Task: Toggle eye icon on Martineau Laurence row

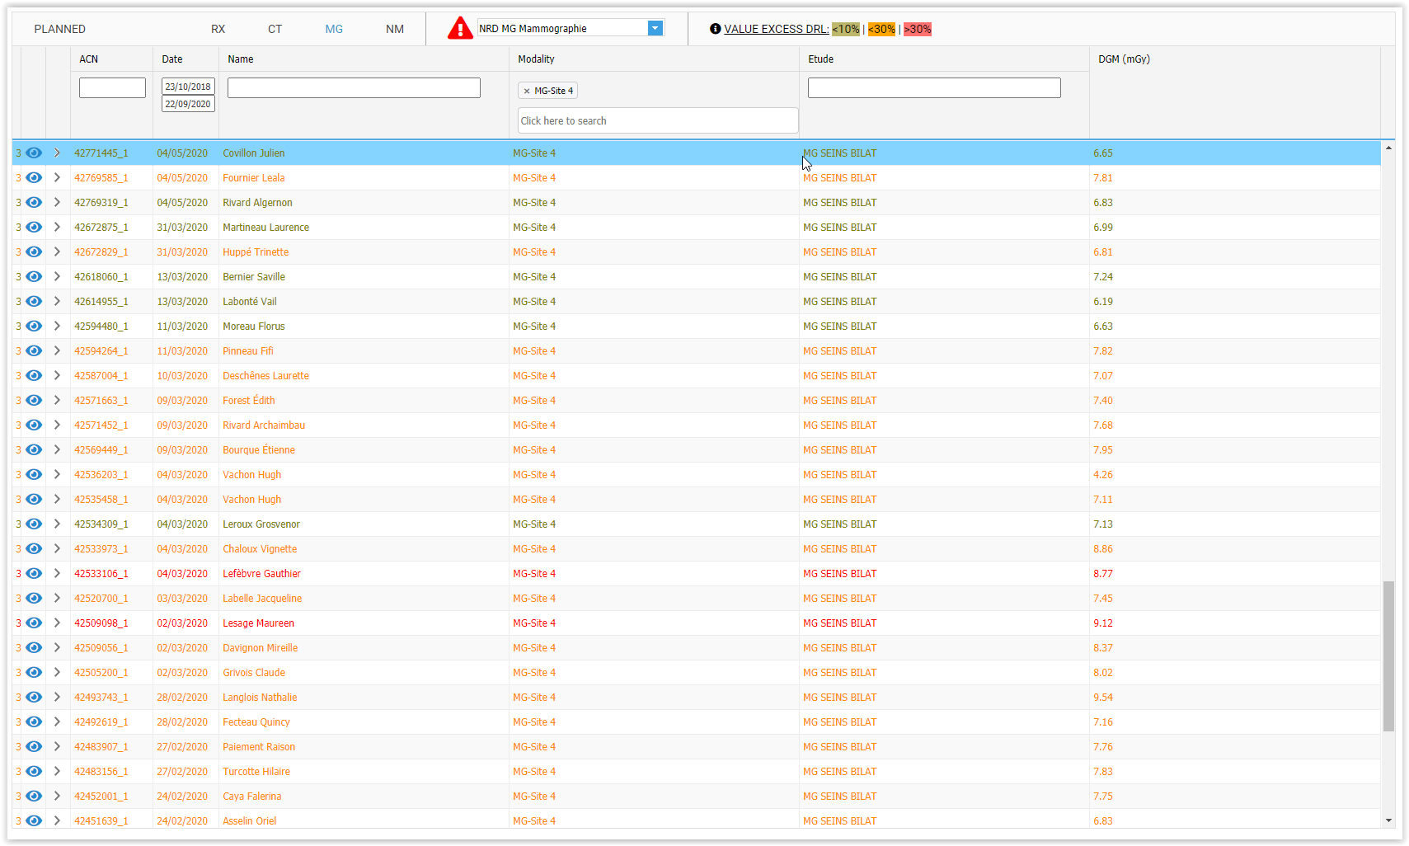Action: tap(34, 228)
